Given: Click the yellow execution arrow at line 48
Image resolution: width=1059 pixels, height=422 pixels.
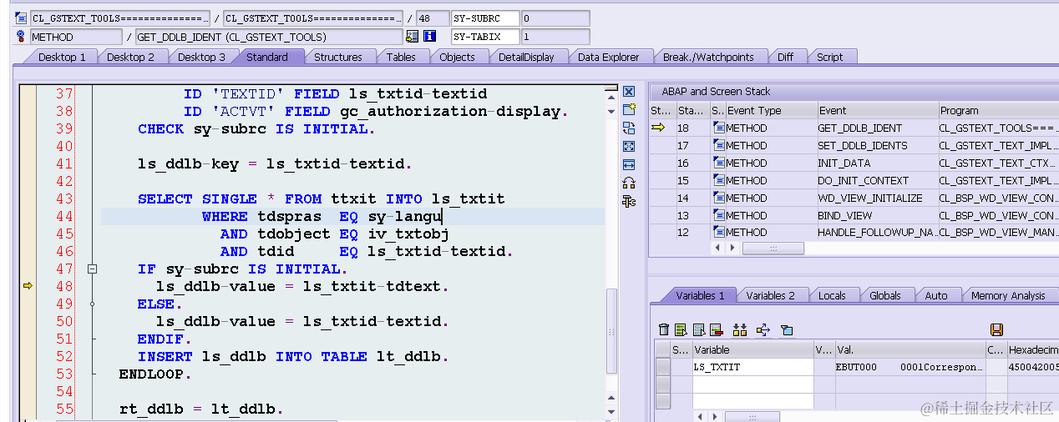Looking at the screenshot, I should (x=28, y=286).
